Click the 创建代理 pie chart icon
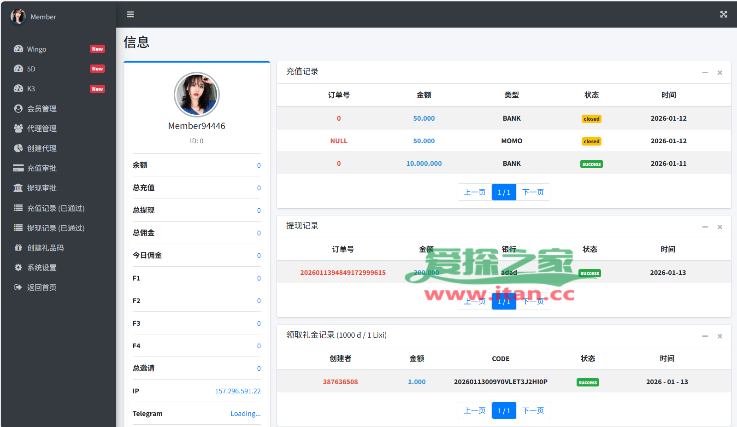The height and width of the screenshot is (427, 737). tap(18, 148)
